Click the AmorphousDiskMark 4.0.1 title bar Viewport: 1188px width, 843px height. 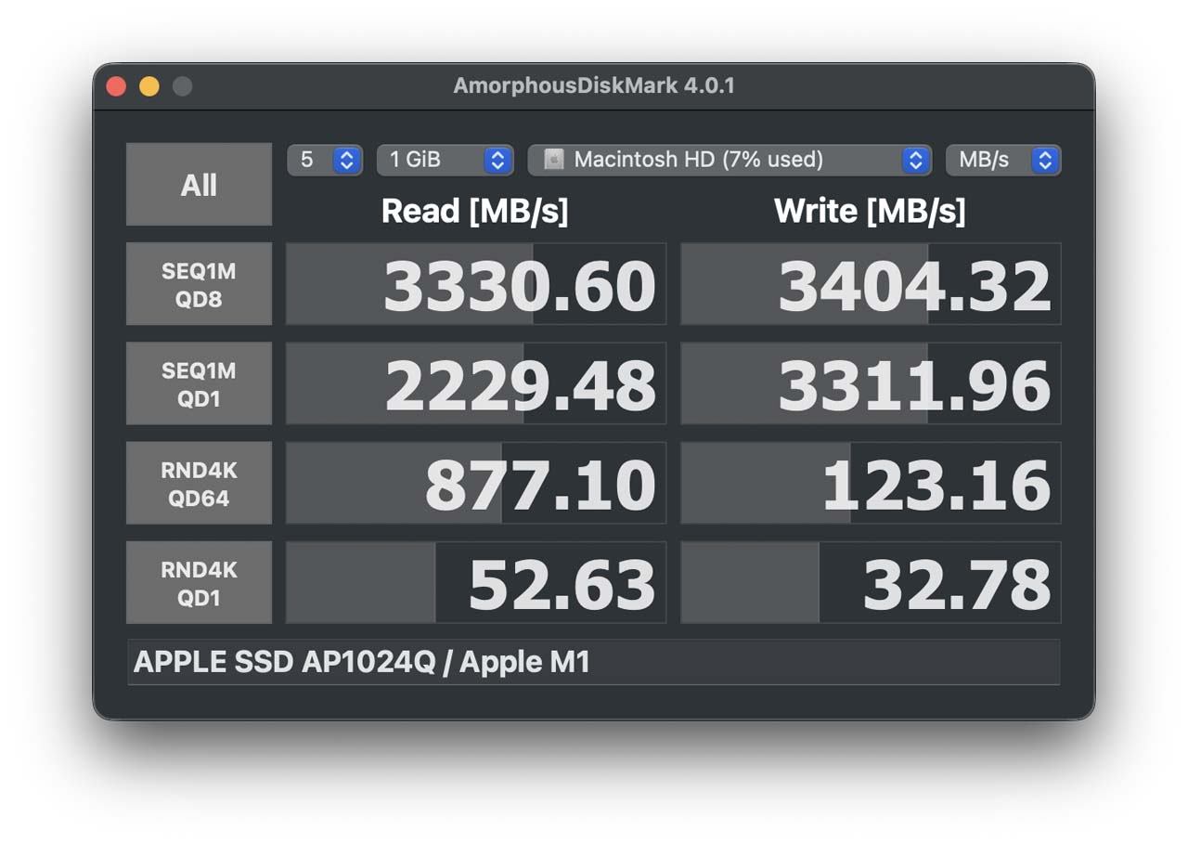(x=594, y=85)
